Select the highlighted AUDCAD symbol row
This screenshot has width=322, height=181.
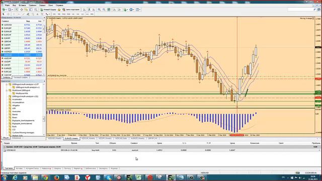pos(22,55)
